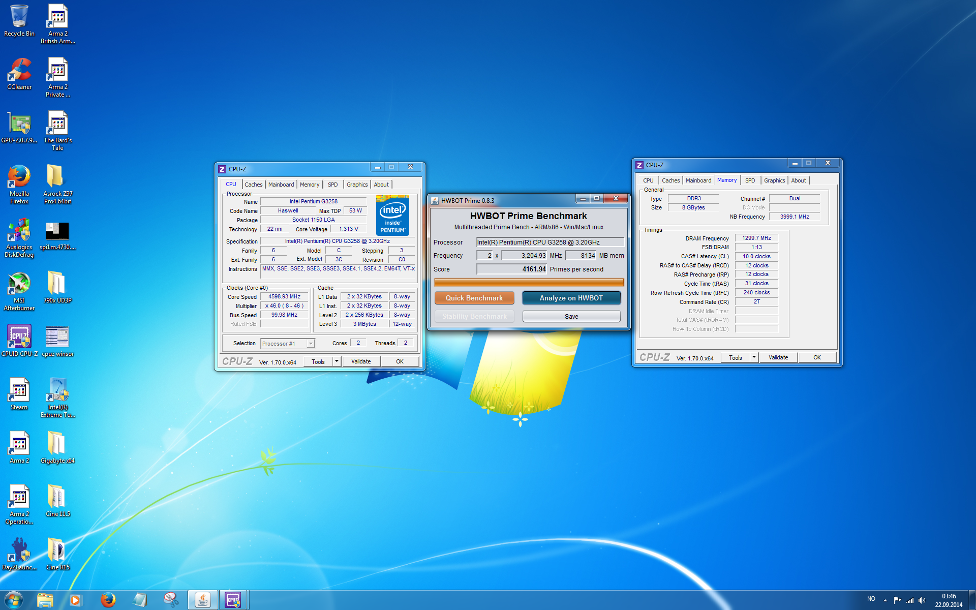Viewport: 976px width, 610px height.
Task: Click the Windows Start orb
Action: [14, 600]
